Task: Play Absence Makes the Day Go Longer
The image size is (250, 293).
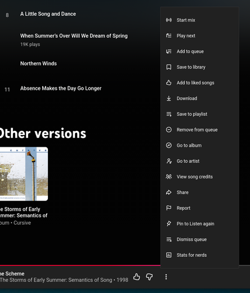Action: coord(61,89)
